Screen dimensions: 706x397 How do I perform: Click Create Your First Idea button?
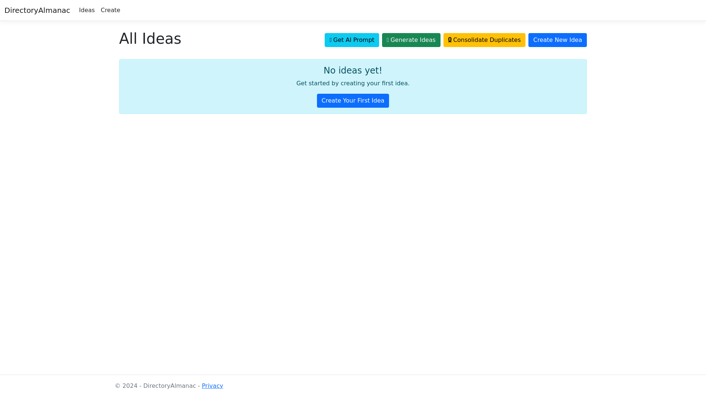coord(353,101)
